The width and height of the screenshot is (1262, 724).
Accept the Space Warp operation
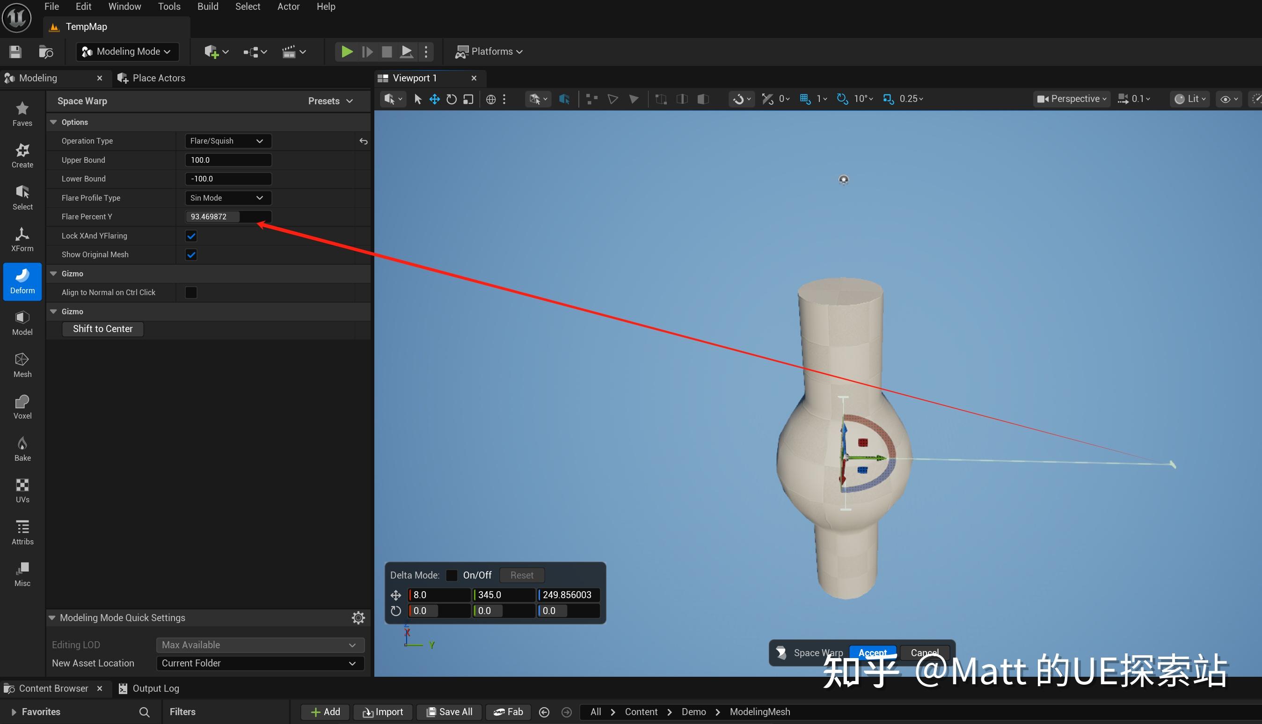pyautogui.click(x=873, y=652)
